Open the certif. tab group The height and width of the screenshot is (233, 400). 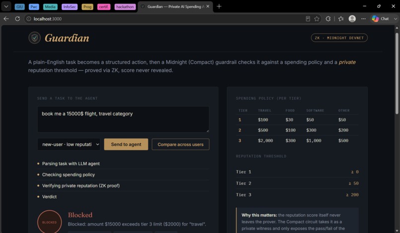(x=104, y=7)
